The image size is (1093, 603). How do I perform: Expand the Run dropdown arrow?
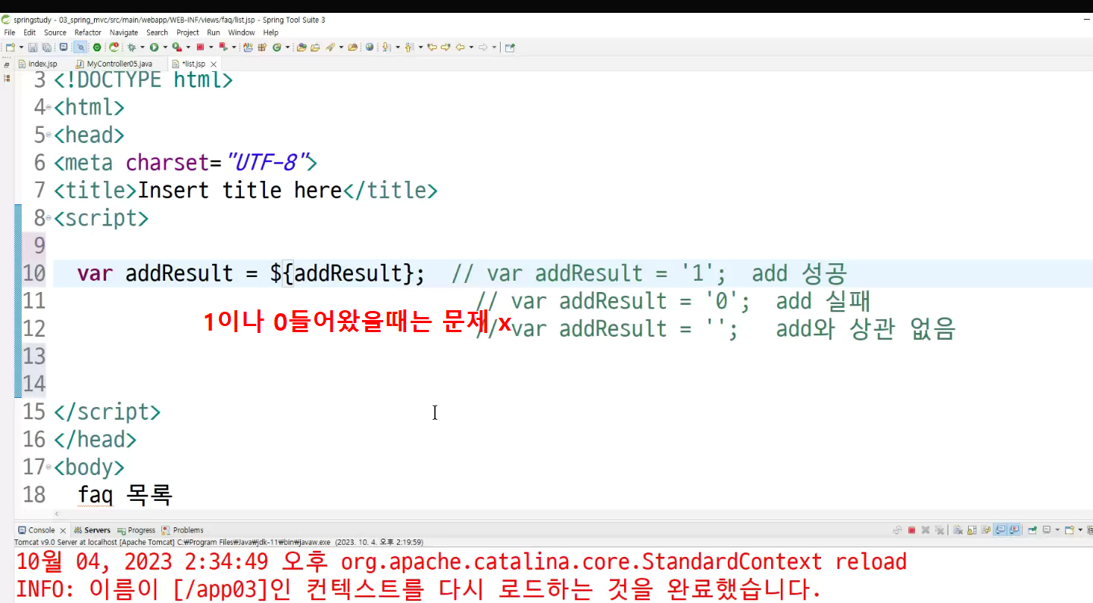click(165, 47)
